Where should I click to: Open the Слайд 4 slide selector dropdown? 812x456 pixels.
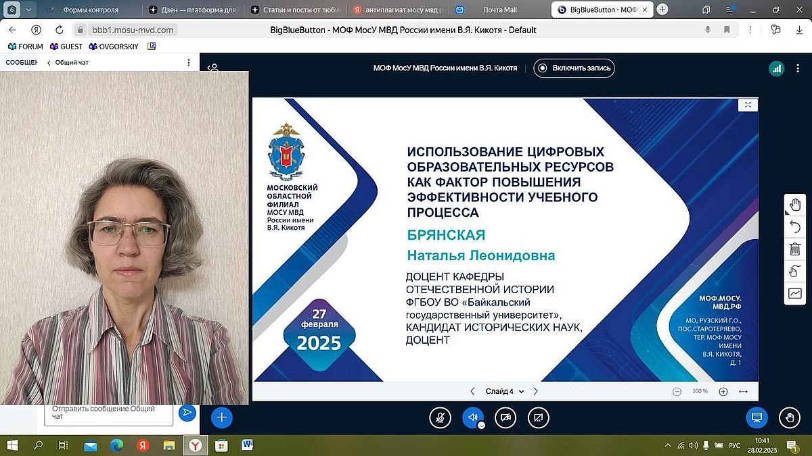click(504, 391)
